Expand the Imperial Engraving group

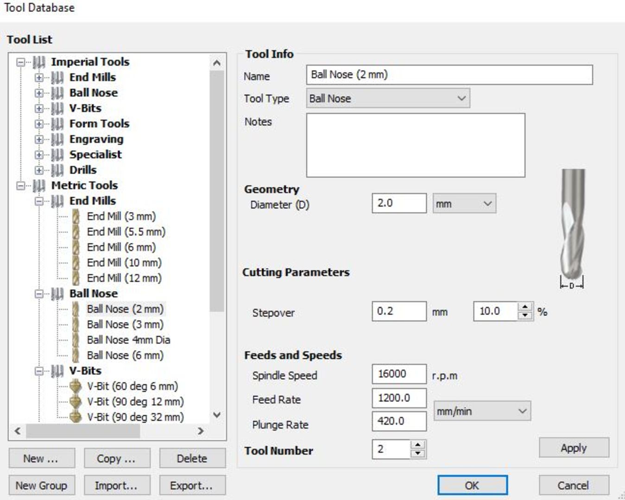click(39, 139)
